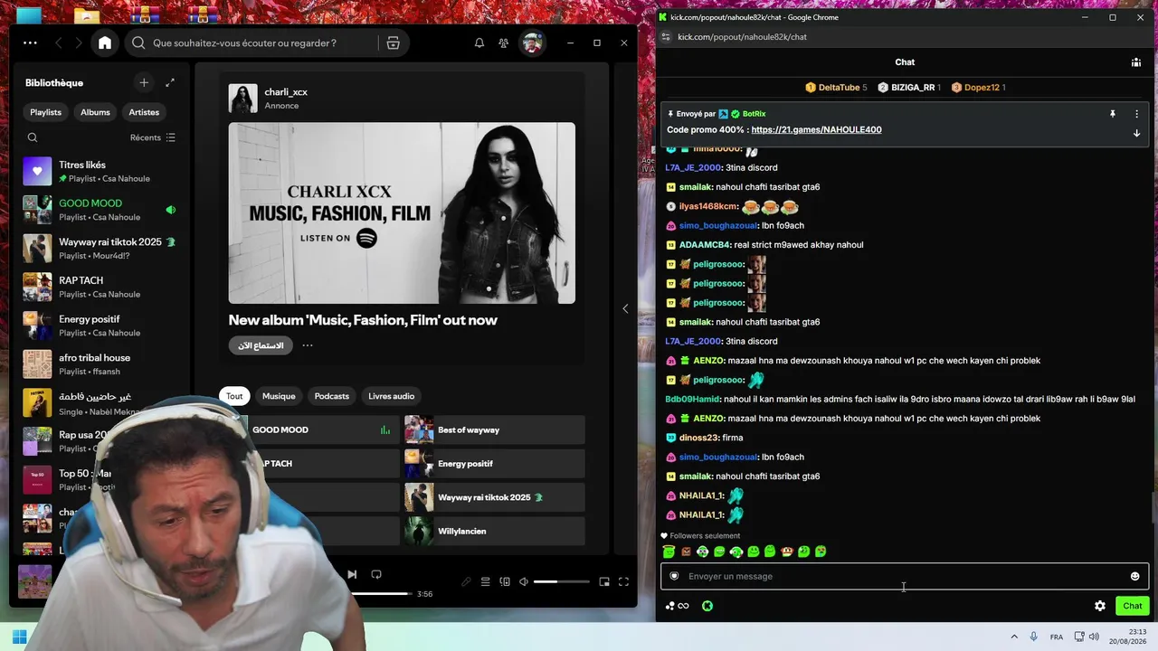Open Spotify friend activity icon
The height and width of the screenshot is (651, 1158).
tap(503, 42)
